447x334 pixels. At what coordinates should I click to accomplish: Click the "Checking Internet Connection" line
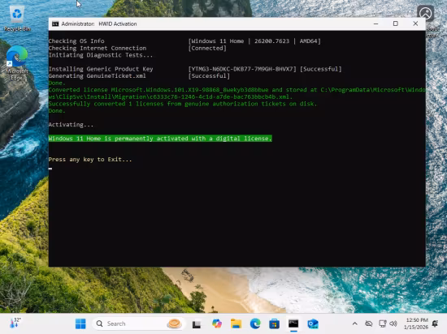98,48
